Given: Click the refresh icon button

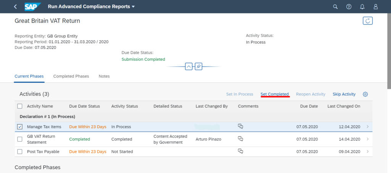Looking at the screenshot, I should pos(368,21).
